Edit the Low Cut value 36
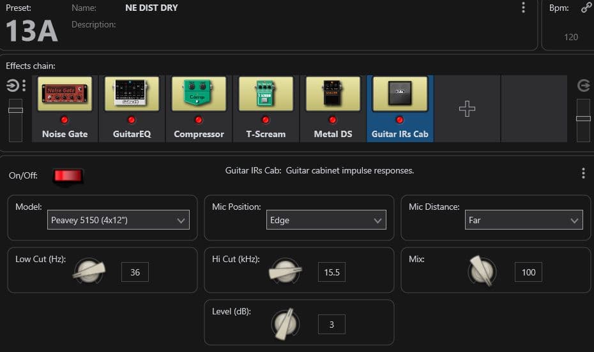The height and width of the screenshot is (352, 594). coord(135,272)
